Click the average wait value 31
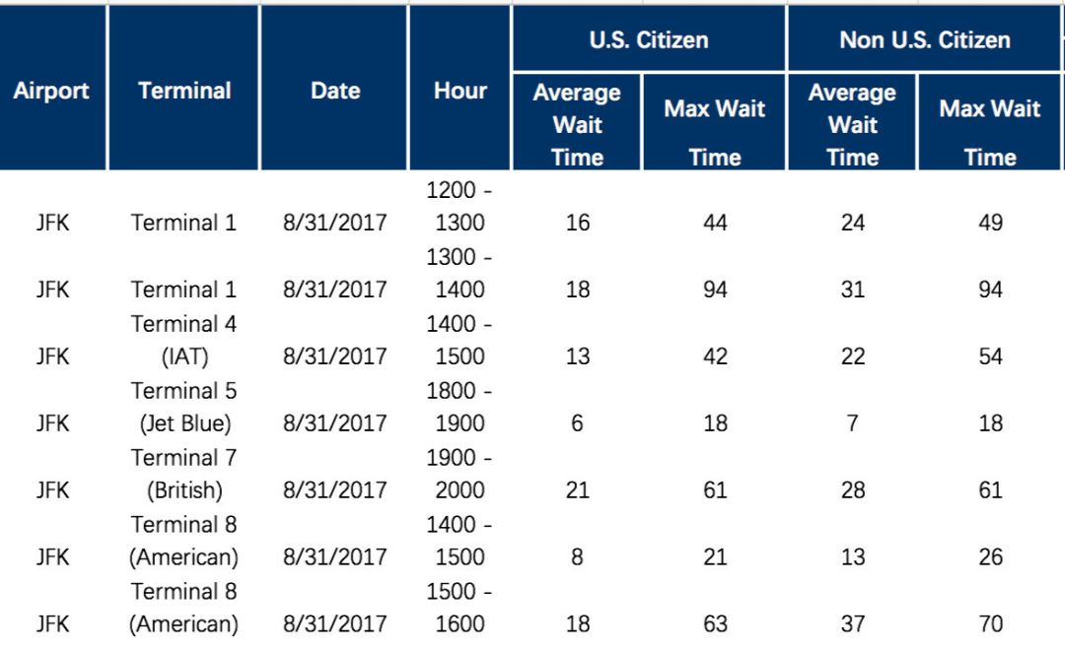Image resolution: width=1065 pixels, height=649 pixels. 852,290
